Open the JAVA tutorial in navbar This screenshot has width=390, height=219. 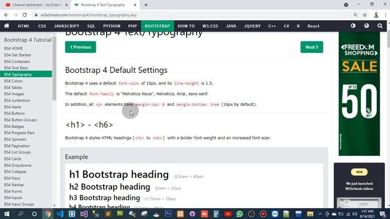231,26
